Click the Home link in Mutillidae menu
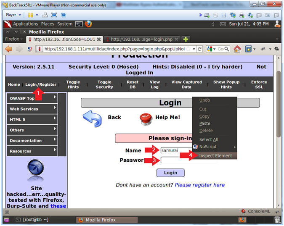 14,84
